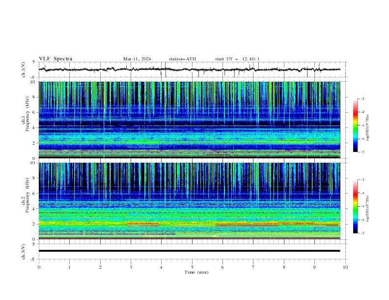This screenshot has width=389, height=300.
Task: Click the "start UT = 12:40: 1" text
Action: pyautogui.click(x=237, y=59)
